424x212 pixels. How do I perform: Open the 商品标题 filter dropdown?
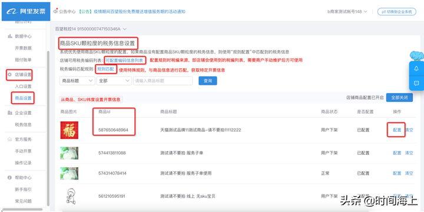point(77,81)
